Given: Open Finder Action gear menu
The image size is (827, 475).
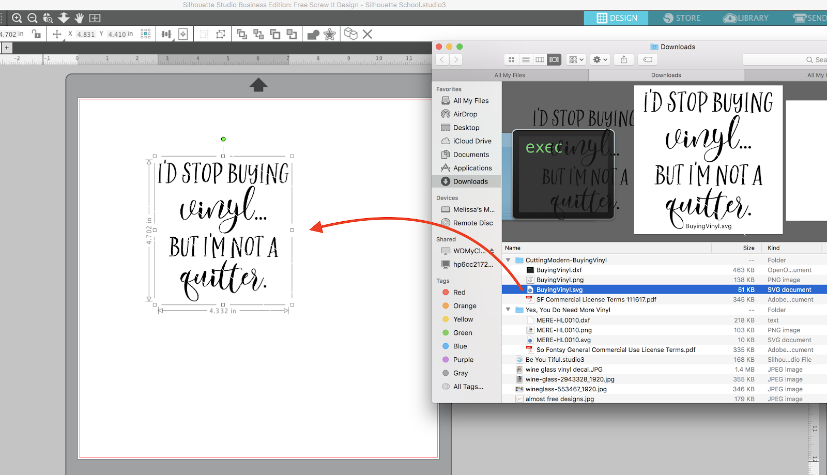Looking at the screenshot, I should [600, 60].
